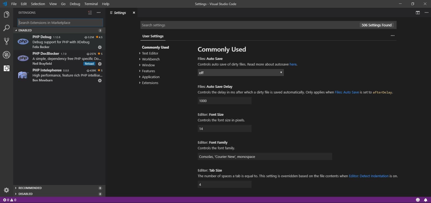
Task: Open the Debug view in activity bar
Action: [x=6, y=55]
